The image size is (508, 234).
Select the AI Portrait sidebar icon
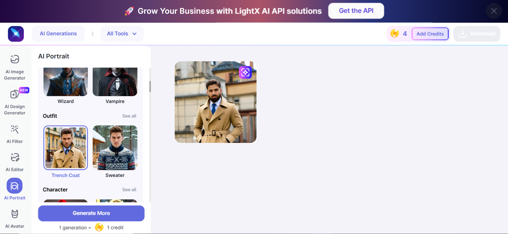(x=15, y=186)
